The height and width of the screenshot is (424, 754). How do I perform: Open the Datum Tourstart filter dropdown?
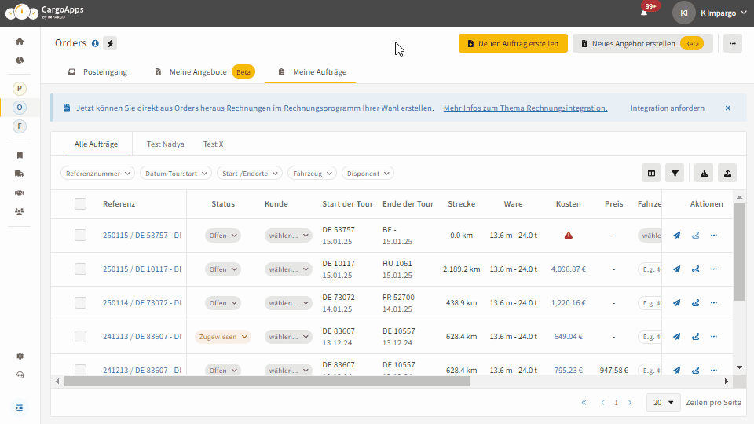pyautogui.click(x=176, y=173)
